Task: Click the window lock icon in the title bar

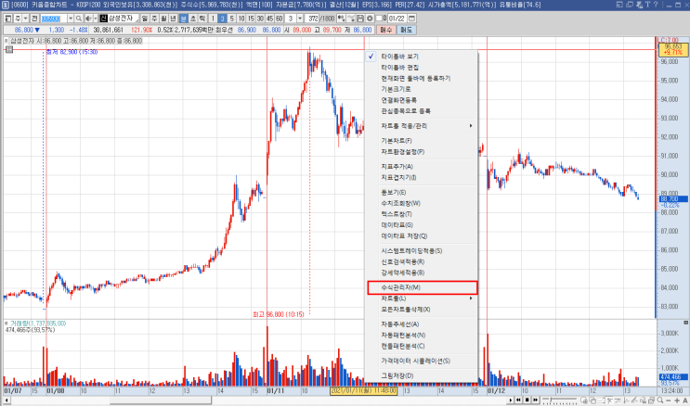Action: coord(639,5)
